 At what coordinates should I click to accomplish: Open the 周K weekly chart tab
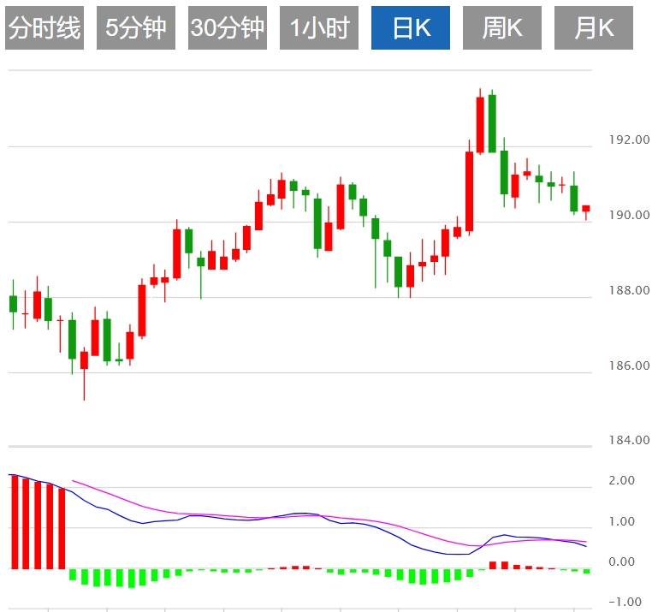click(x=502, y=27)
